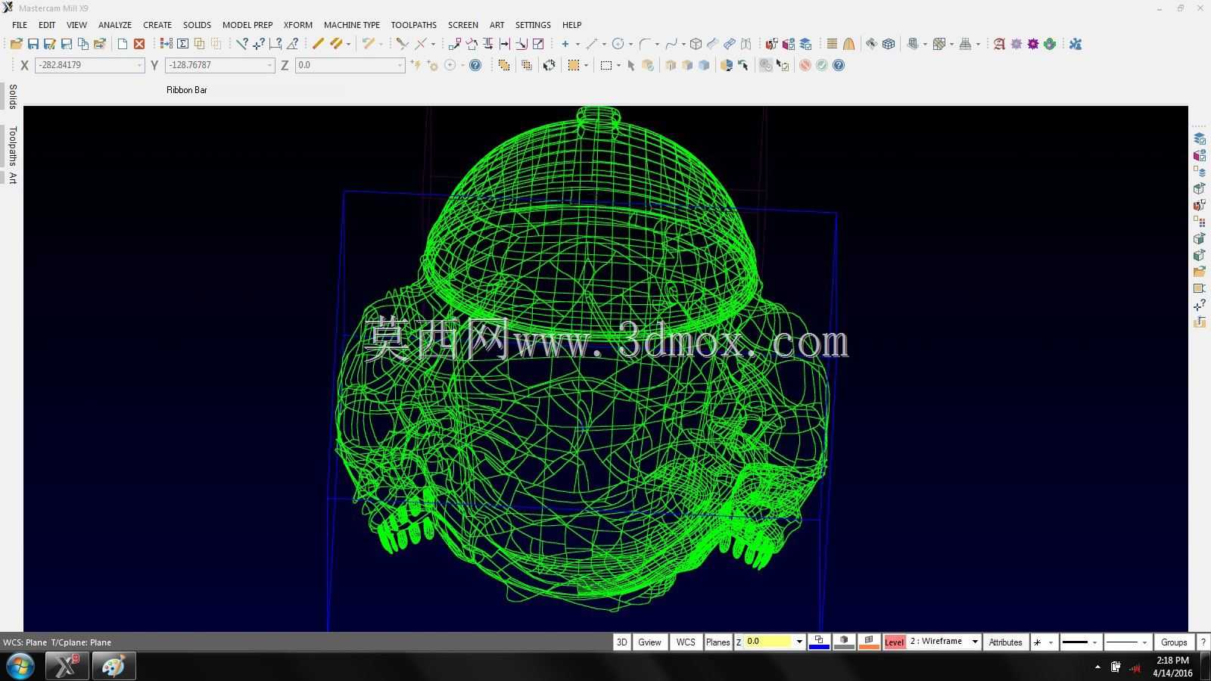Click the circle center point icon
This screenshot has height=681, width=1211.
tap(618, 44)
